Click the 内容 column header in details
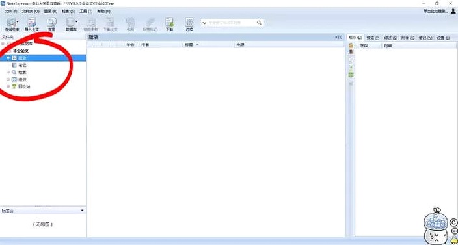Screen dimensions: 458x245 click(419, 45)
